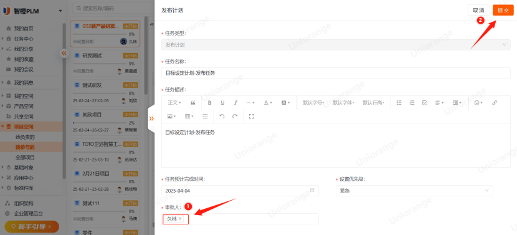Click inside the task description text area
This screenshot has width=517, height=235.
click(x=336, y=145)
